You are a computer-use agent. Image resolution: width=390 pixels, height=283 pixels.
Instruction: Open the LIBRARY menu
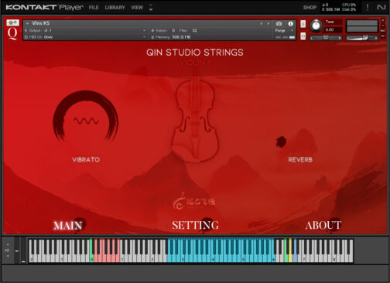115,8
